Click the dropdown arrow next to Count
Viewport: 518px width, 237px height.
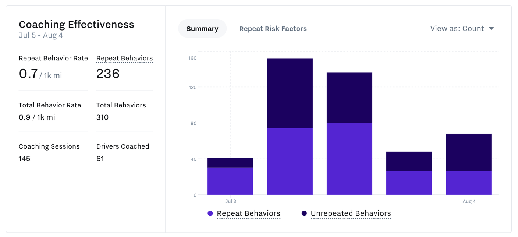(492, 28)
